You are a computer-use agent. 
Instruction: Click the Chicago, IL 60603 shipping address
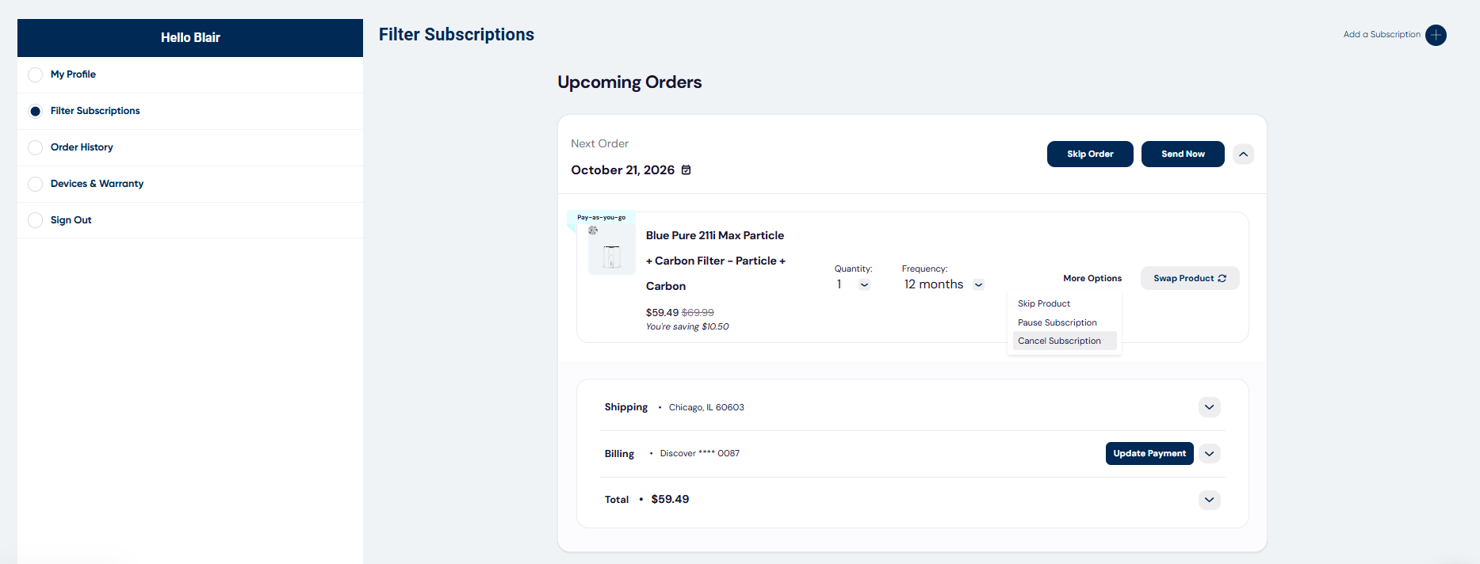(x=706, y=407)
